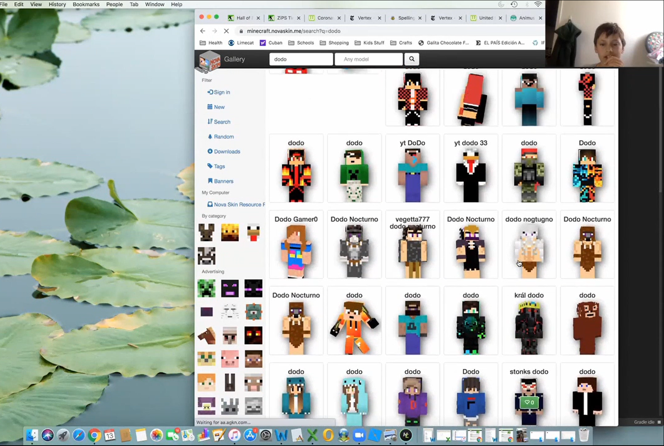Open the Health bookmarks folder
This screenshot has height=446, width=664.
(211, 43)
